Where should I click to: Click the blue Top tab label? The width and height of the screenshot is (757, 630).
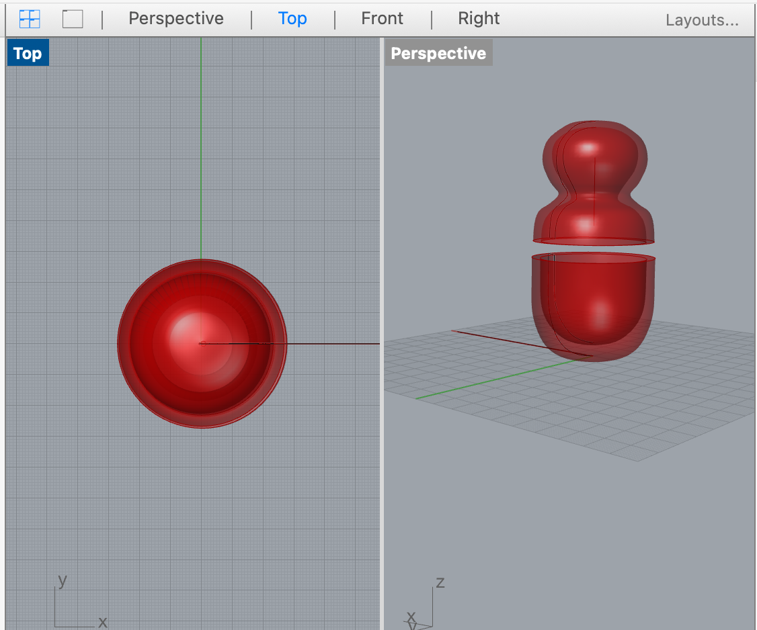292,18
